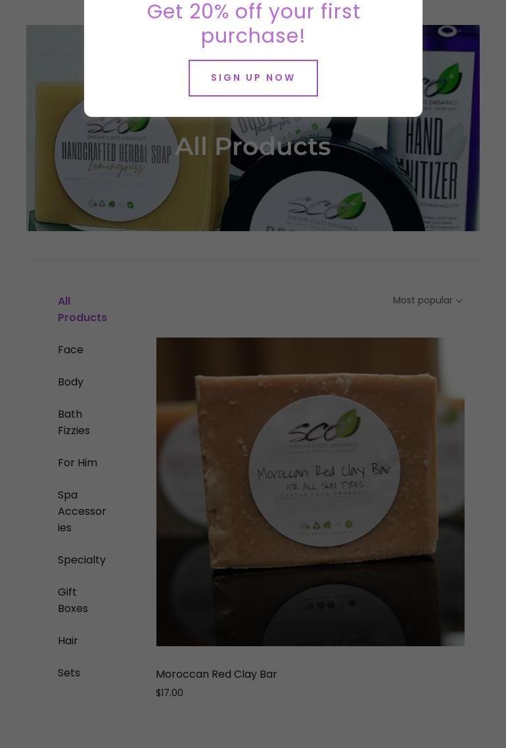Open the Face category

pyautogui.click(x=70, y=349)
